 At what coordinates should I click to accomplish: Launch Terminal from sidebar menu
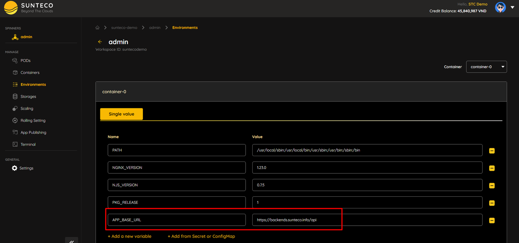(x=28, y=144)
